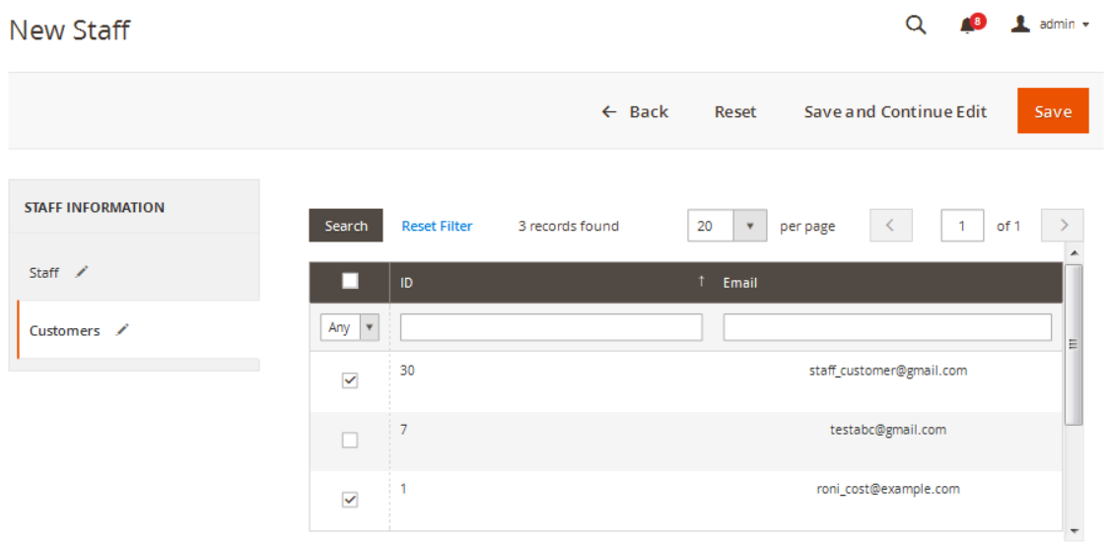Click the pencil icon next to Customers

pyautogui.click(x=122, y=330)
